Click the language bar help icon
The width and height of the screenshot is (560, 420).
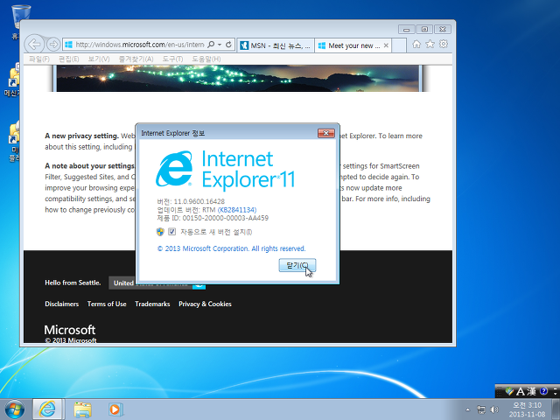(x=543, y=391)
